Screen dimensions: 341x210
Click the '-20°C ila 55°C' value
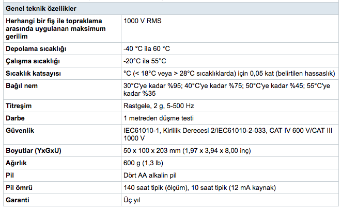[x=145, y=61]
